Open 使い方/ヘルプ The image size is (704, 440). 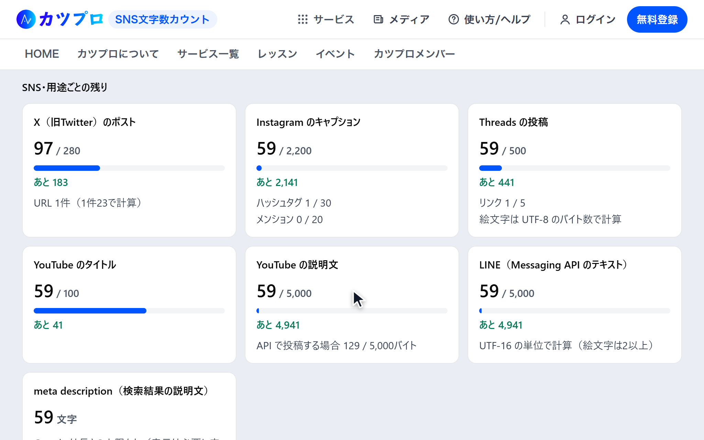point(489,19)
